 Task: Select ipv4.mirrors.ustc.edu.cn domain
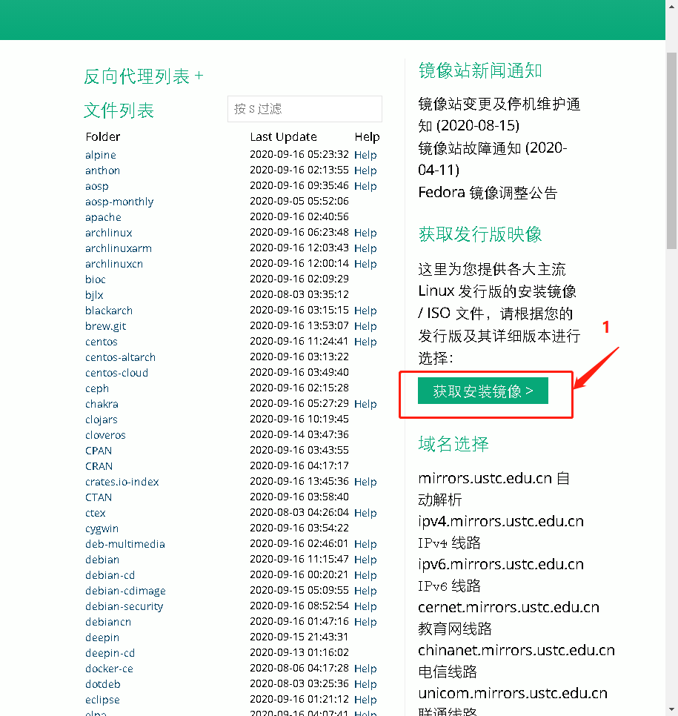point(501,521)
